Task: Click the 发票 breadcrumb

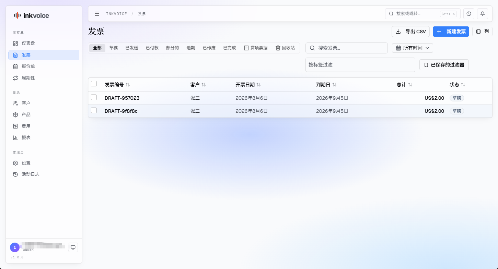Action: tap(142, 14)
